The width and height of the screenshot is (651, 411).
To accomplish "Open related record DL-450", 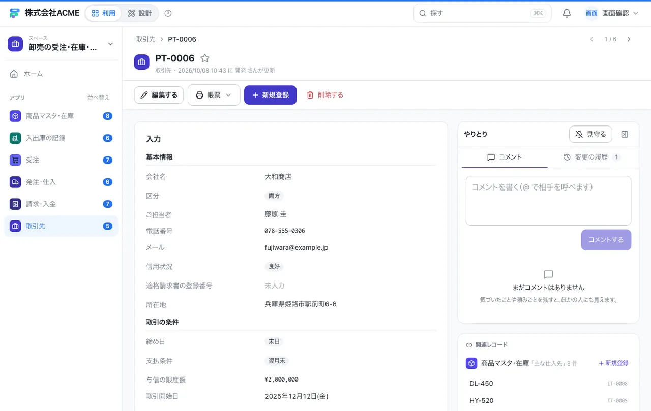I will pyautogui.click(x=548, y=384).
